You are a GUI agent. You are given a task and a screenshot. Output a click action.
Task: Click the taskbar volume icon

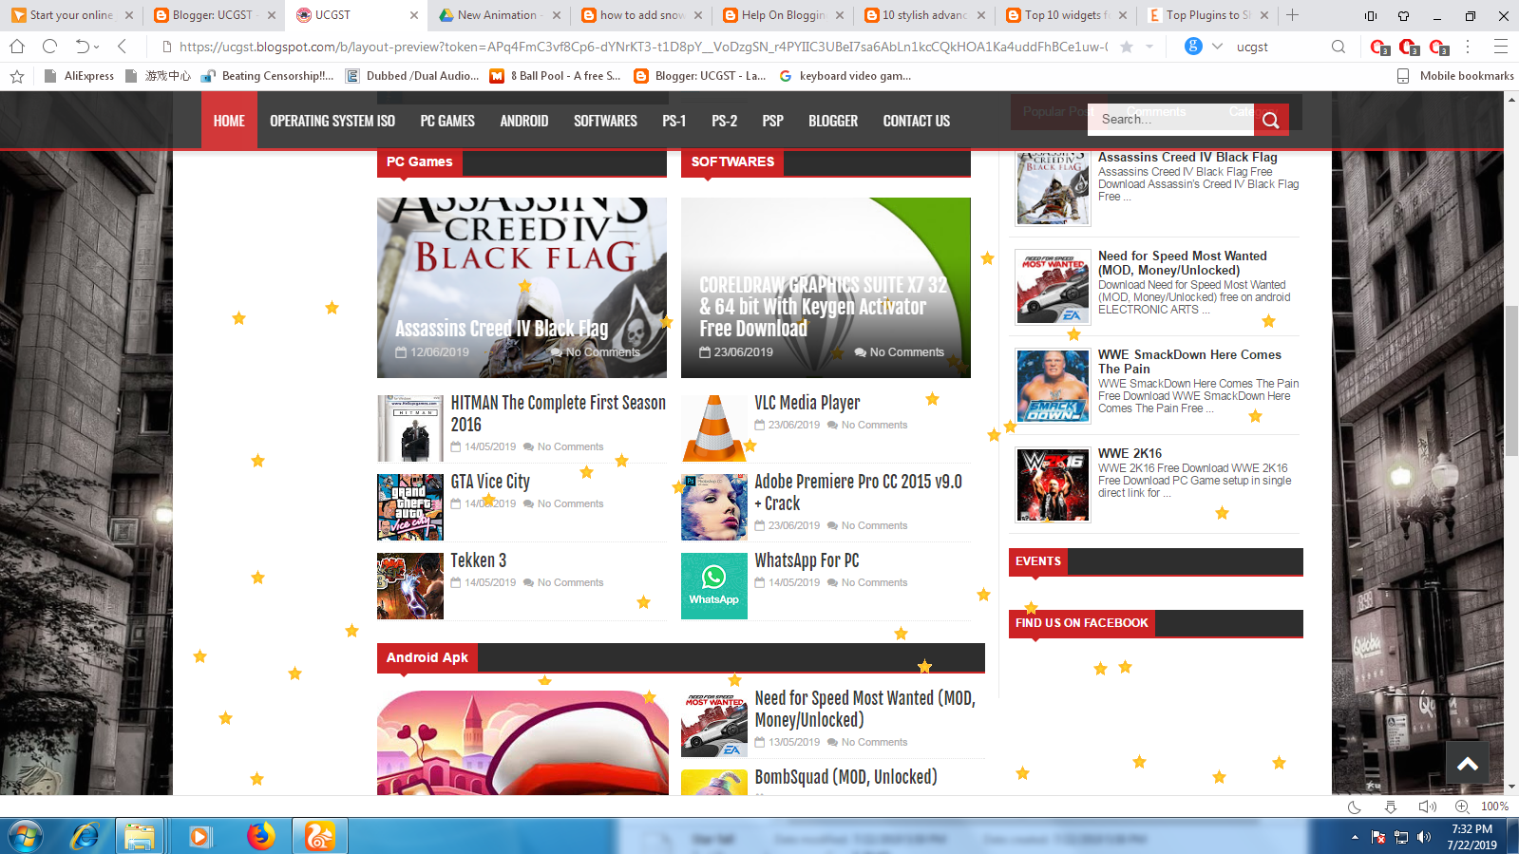pyautogui.click(x=1423, y=837)
